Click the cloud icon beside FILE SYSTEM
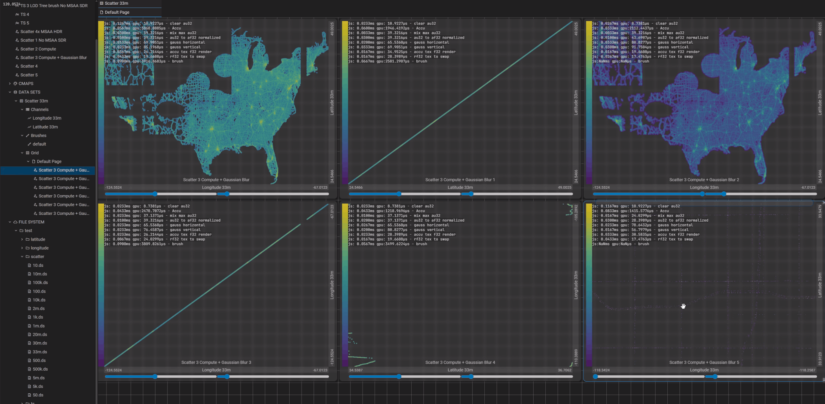 [15, 222]
